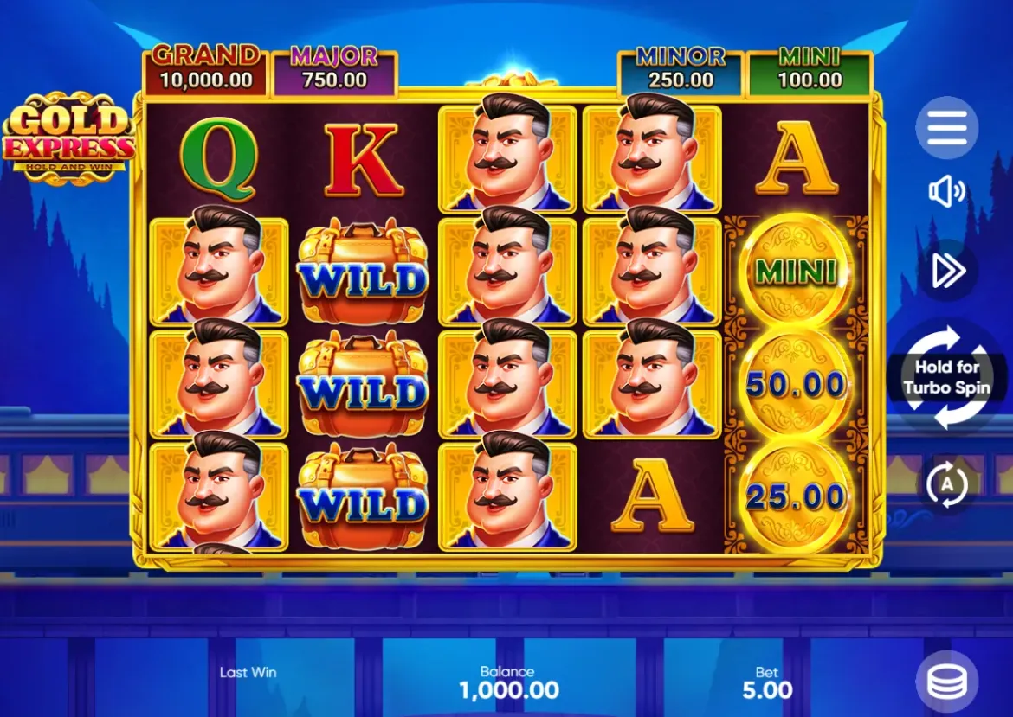Open the coin stack bet settings
Viewport: 1013px width, 717px height.
pyautogui.click(x=946, y=681)
